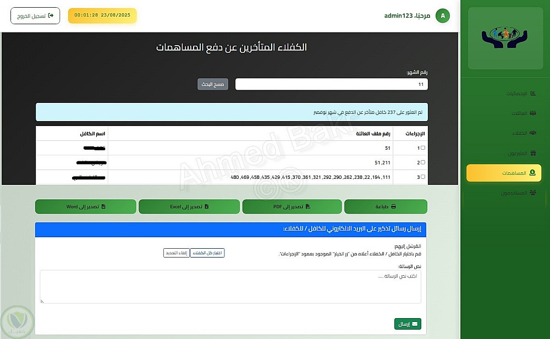
Task: Click the textarea resize handle
Action: pos(42,301)
